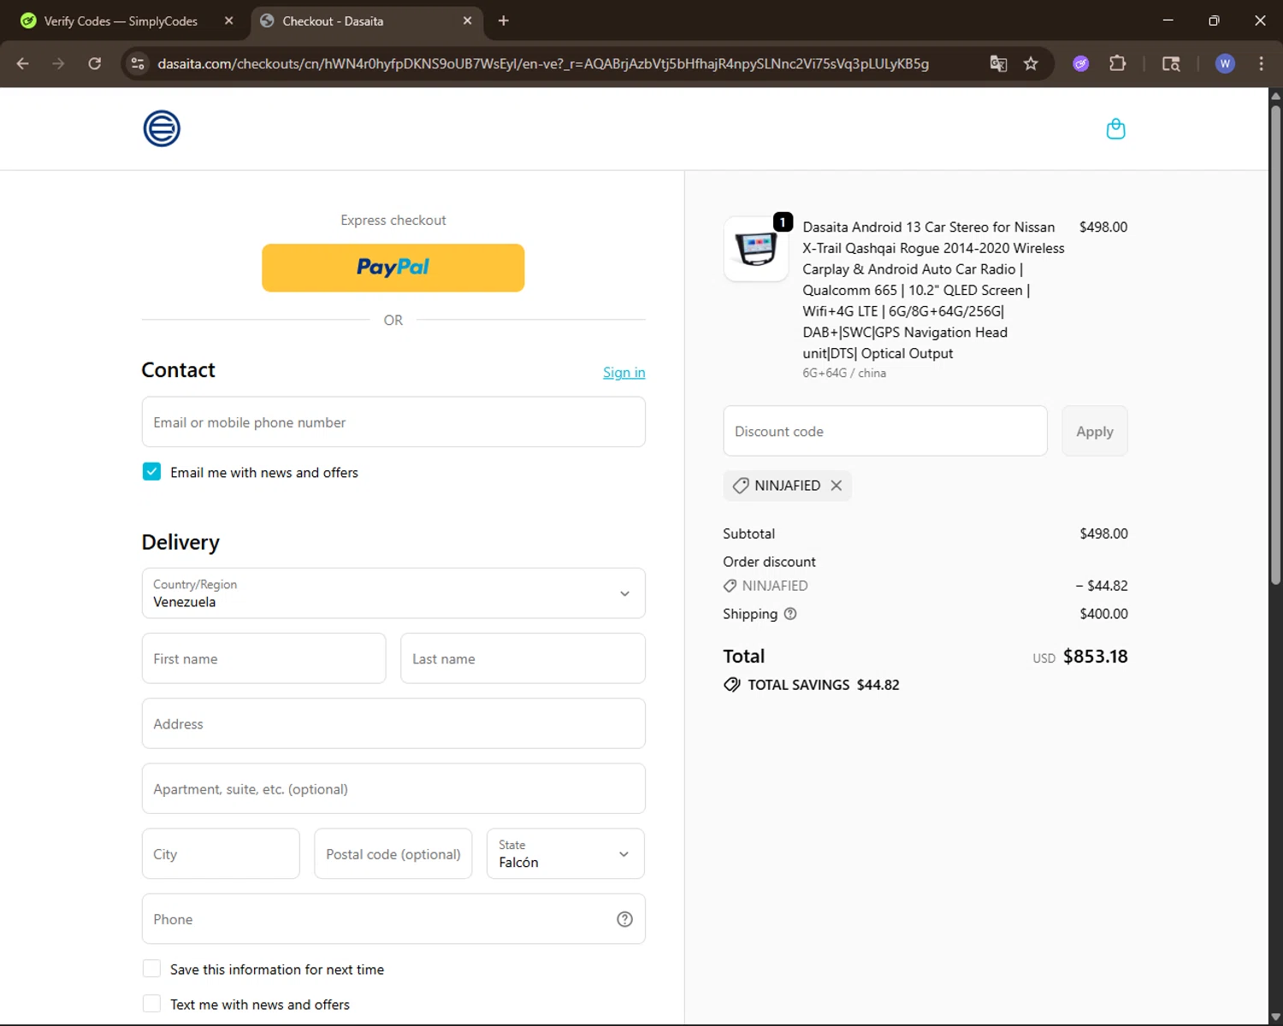Screen dimensions: 1283x1026
Task: Remove the NINJAFIED discount code
Action: click(837, 486)
